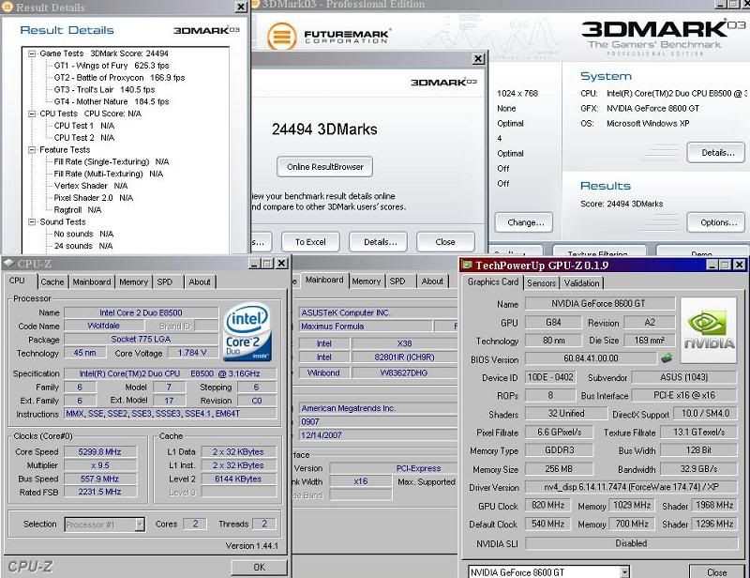Click the Intel Core 2 Duo logo in CPU-Z
Image resolution: width=750 pixels, height=578 pixels.
[x=247, y=331]
